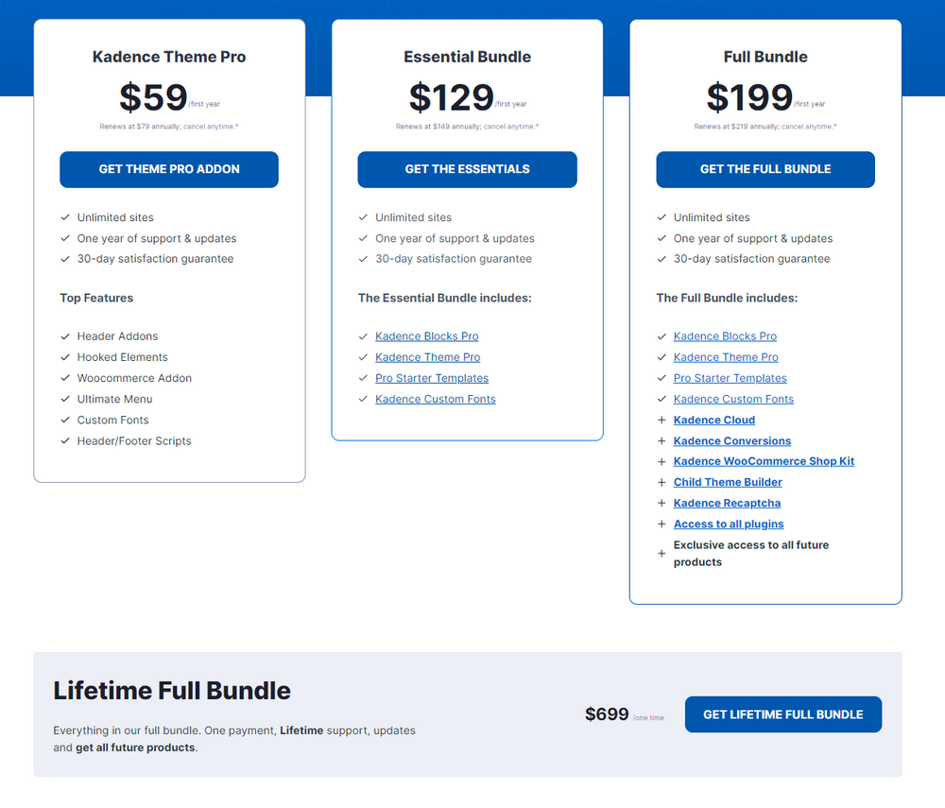Click the plus icon beside Kadence Recaptcha
This screenshot has height=808, width=945.
pyautogui.click(x=661, y=503)
